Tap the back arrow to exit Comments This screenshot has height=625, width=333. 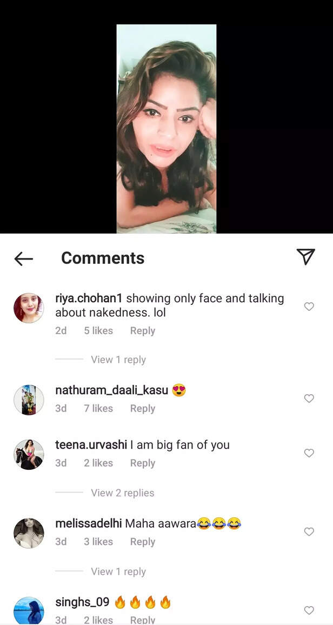[23, 258]
